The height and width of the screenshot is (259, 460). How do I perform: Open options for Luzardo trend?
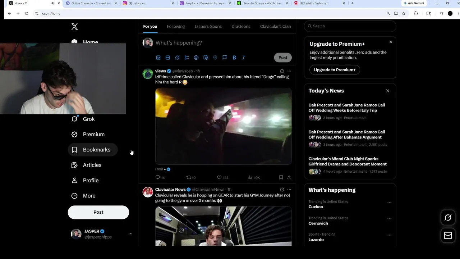(389, 235)
